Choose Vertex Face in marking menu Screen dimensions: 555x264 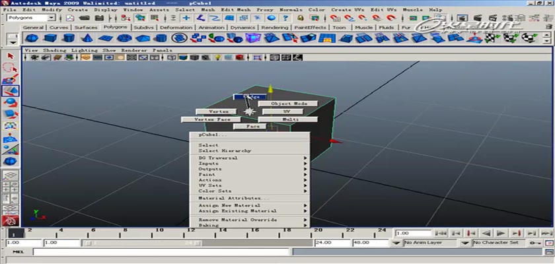tap(211, 119)
